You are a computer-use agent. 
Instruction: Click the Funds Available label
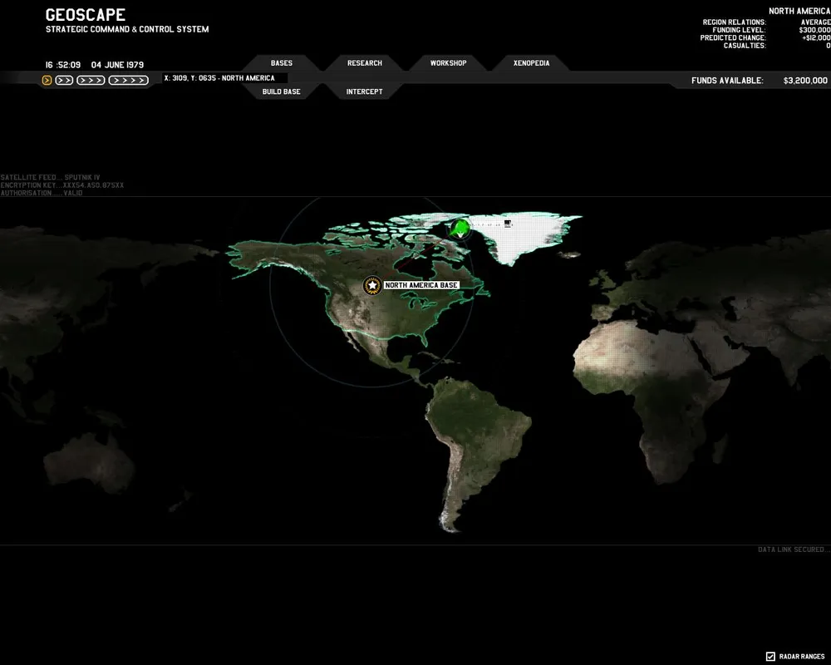pos(727,81)
